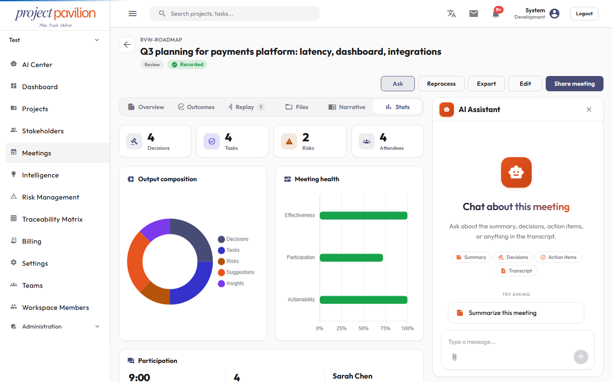Open Intelligence in the sidebar
Image resolution: width=612 pixels, height=382 pixels.
[57, 175]
